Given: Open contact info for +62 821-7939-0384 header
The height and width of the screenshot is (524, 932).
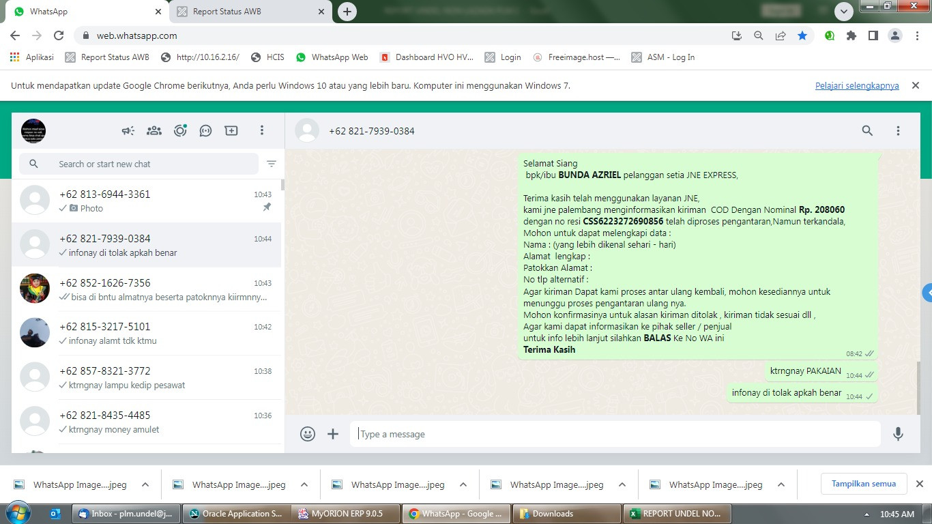Looking at the screenshot, I should pos(371,130).
